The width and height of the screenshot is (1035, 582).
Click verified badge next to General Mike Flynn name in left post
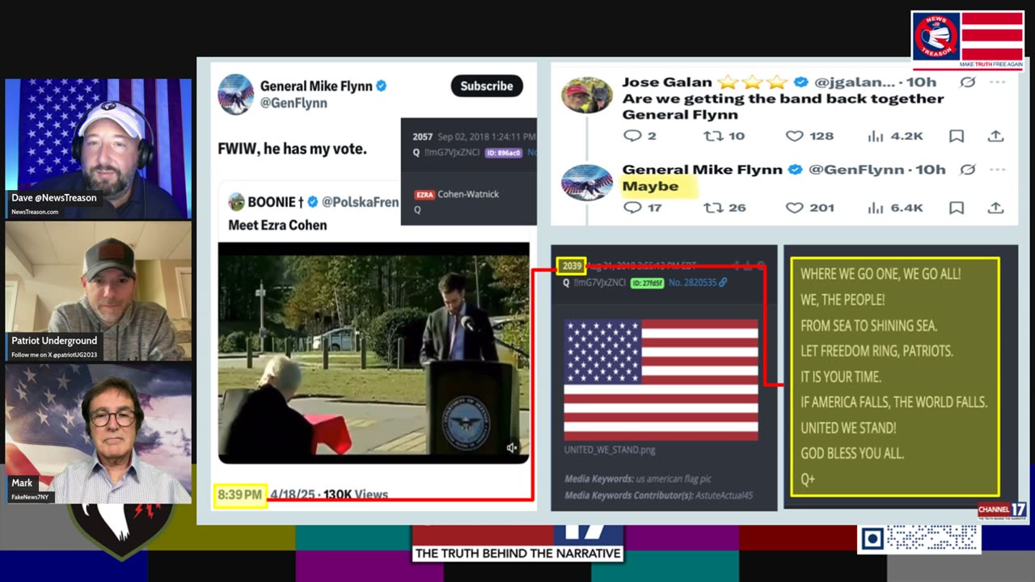[381, 86]
